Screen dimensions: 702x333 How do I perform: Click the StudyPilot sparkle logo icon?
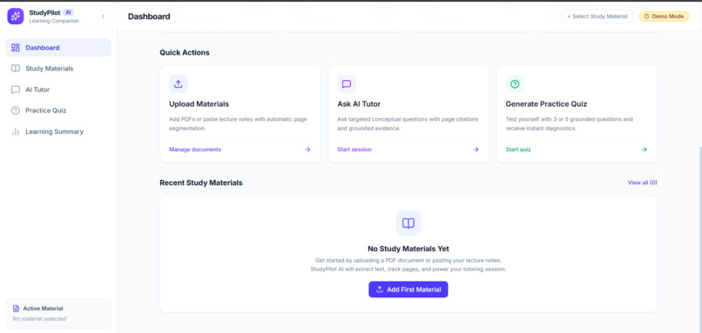(x=15, y=17)
